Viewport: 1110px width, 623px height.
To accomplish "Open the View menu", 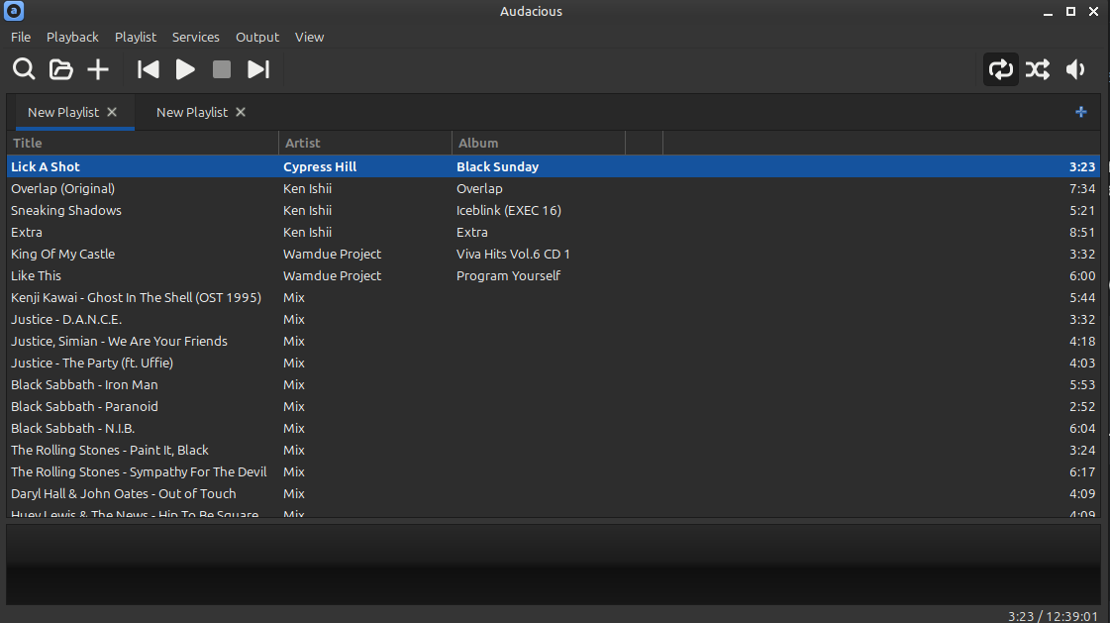I will [x=309, y=37].
